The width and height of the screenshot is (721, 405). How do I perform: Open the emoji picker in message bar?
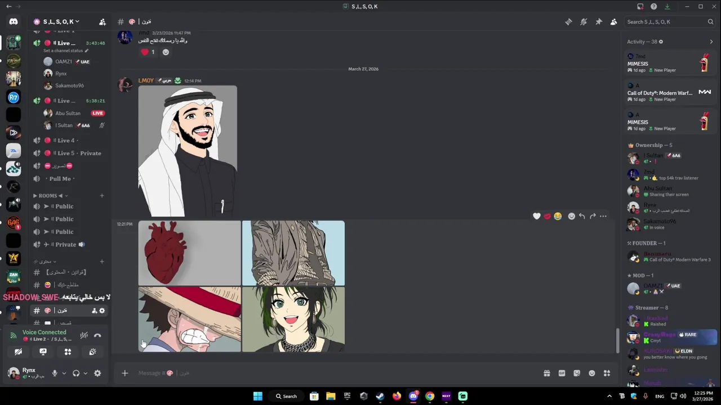tap(592, 373)
